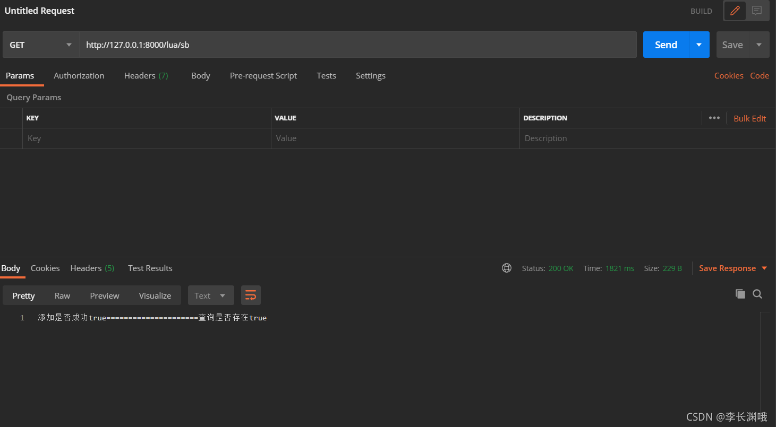
Task: Click response line 1 text
Action: pyautogui.click(x=152, y=318)
